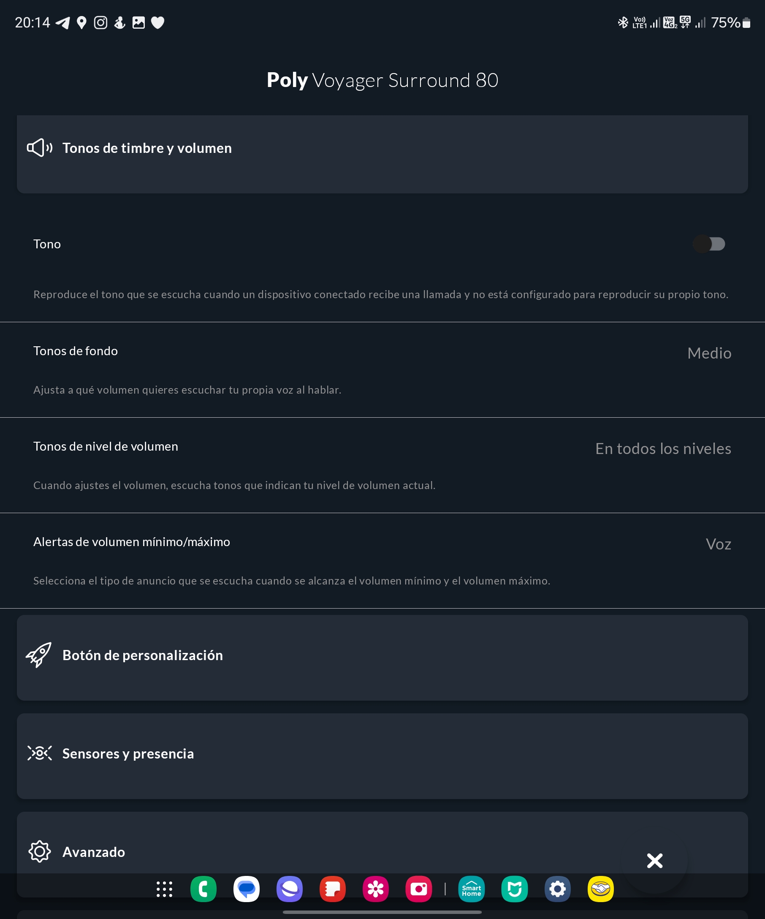Tap the white X close button

[654, 861]
